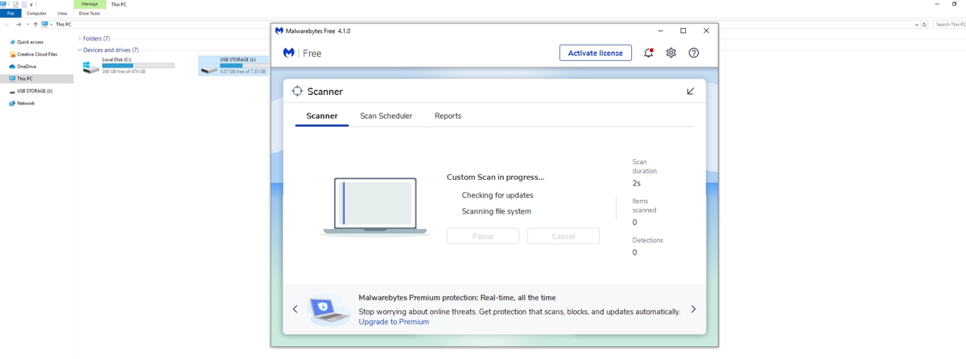This screenshot has height=359, width=966.
Task: Expand the Folders (7) group
Action: pos(80,39)
